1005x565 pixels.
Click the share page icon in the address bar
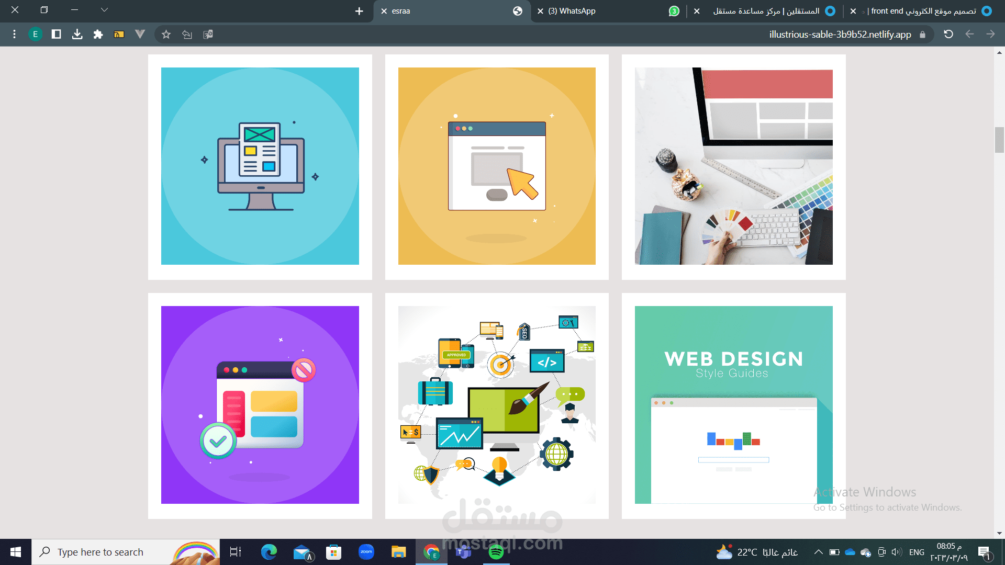pos(187,35)
